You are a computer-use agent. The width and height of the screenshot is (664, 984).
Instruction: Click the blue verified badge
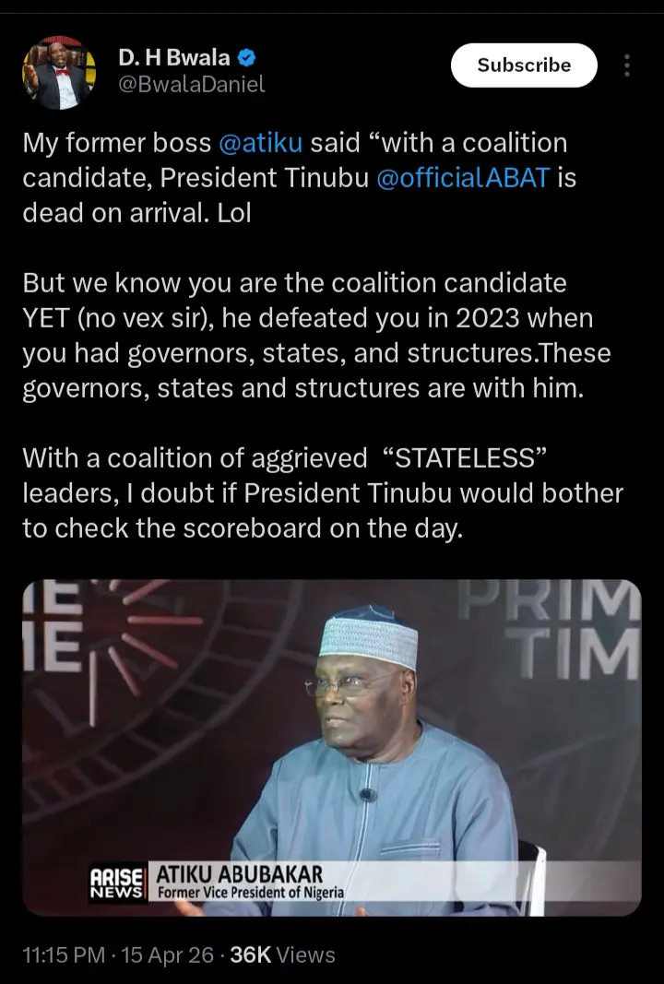point(246,58)
